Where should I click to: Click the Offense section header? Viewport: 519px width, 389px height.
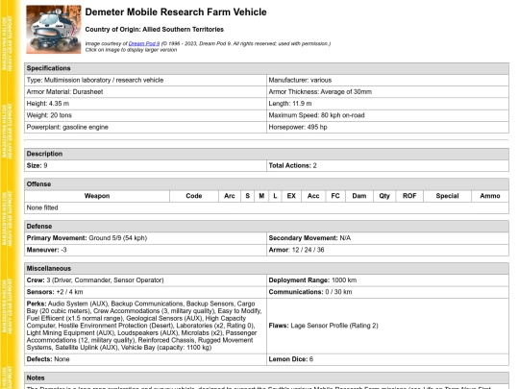coord(266,184)
